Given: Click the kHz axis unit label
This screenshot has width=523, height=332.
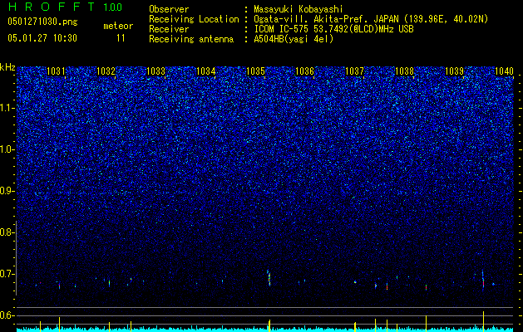Looking at the screenshot, I should [7, 67].
